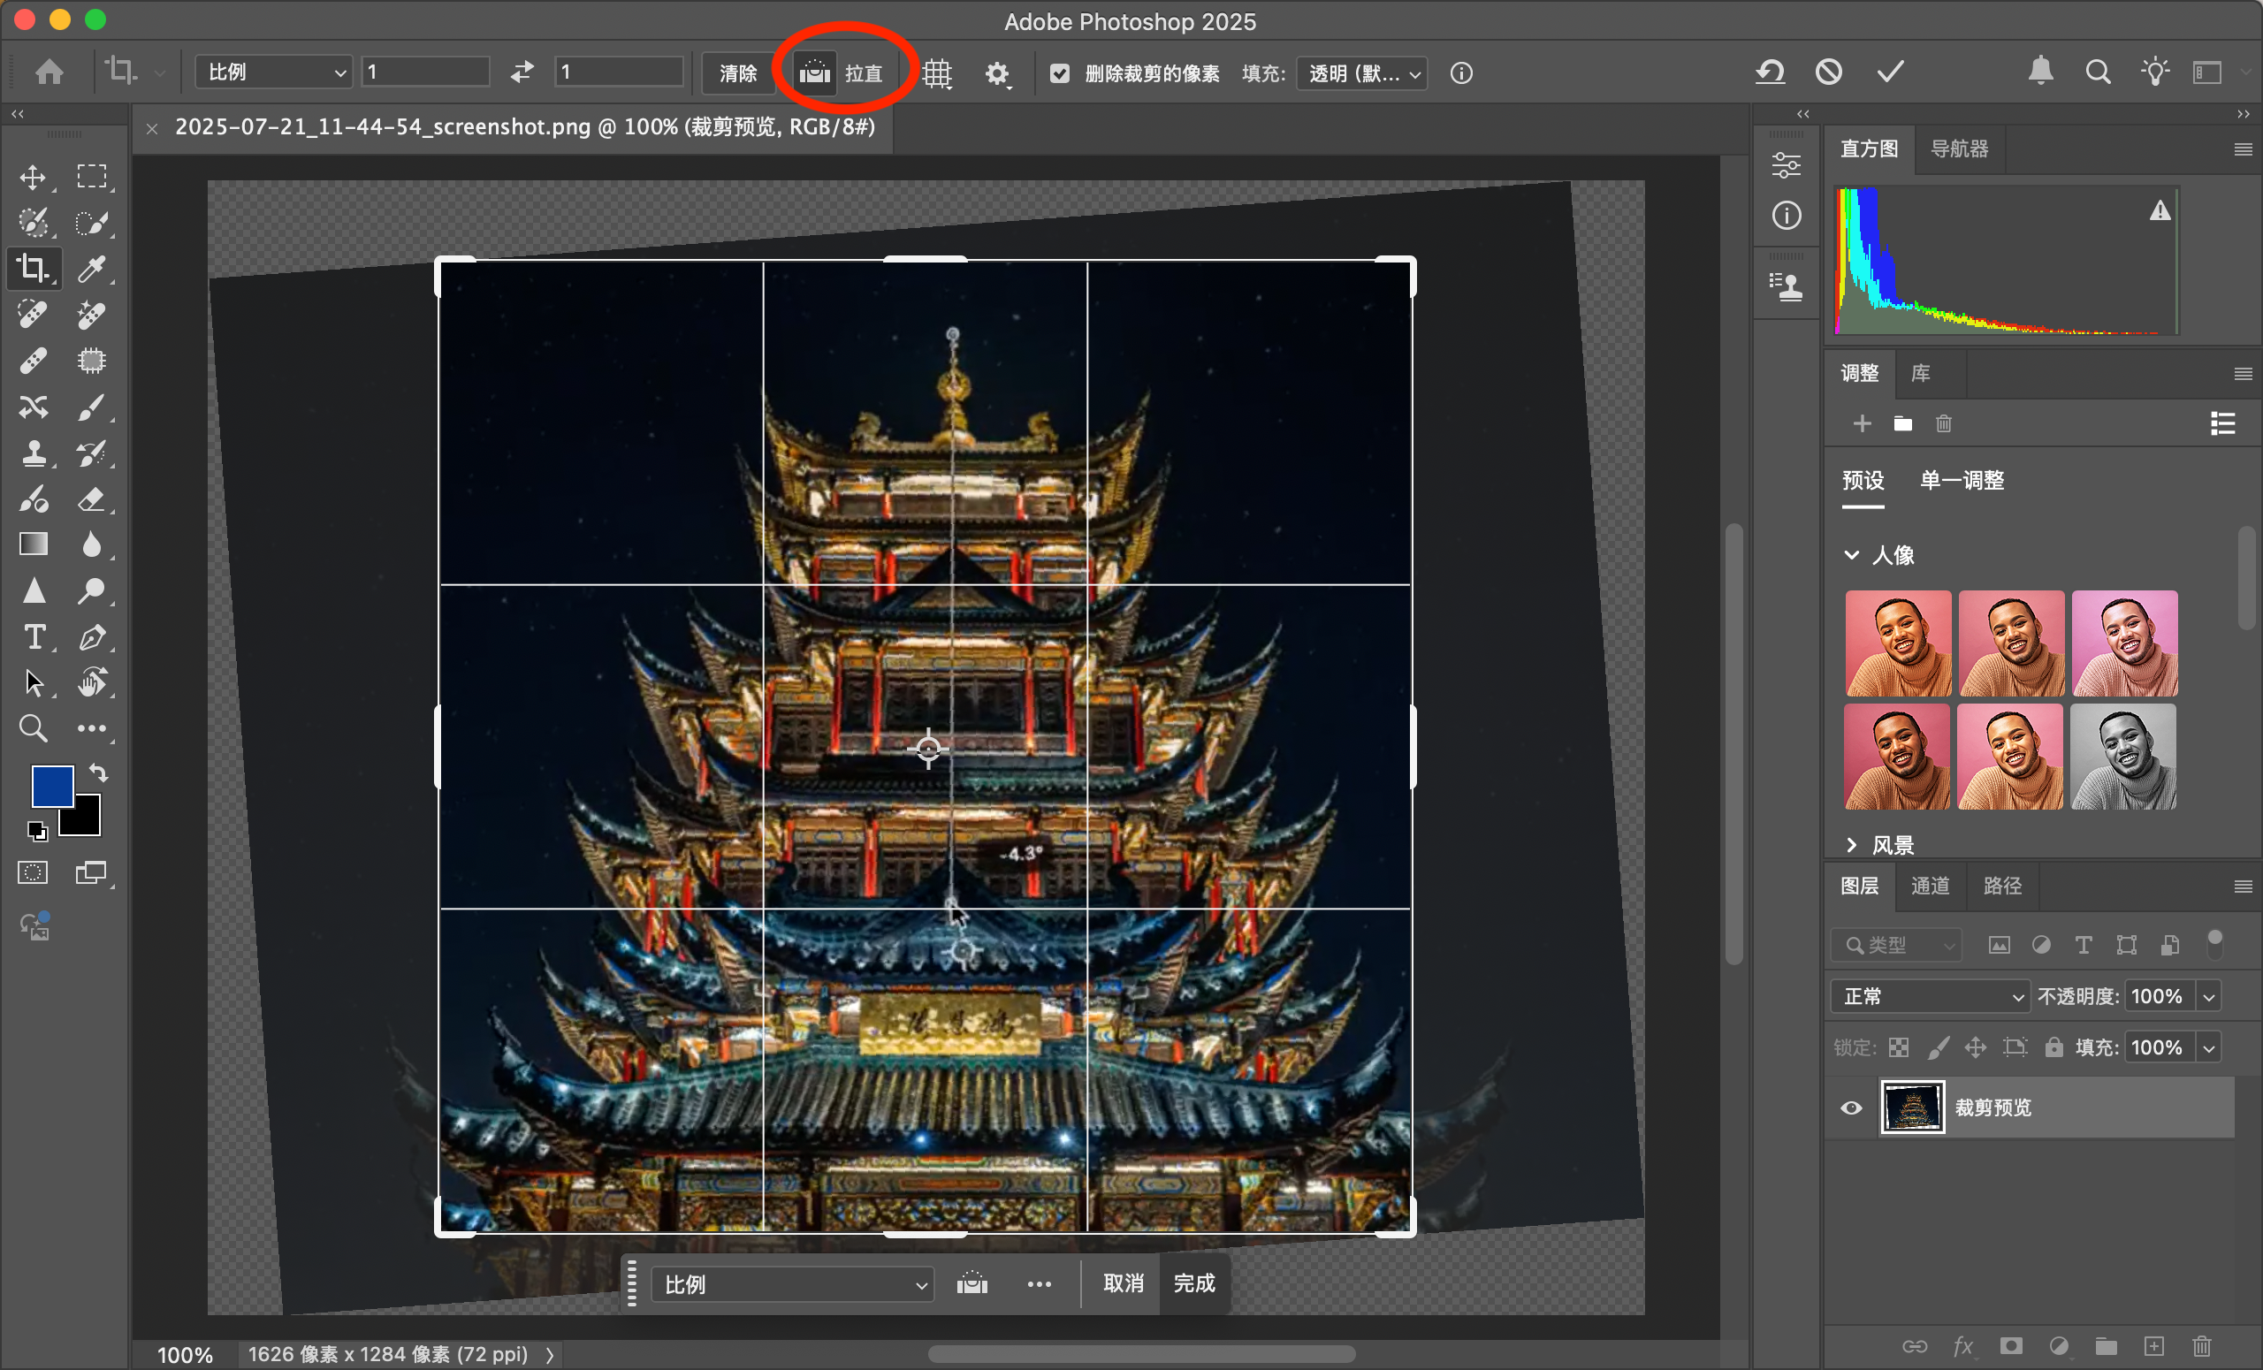Uncheck 删除裁剪的像素 checkbox
The width and height of the screenshot is (2263, 1370).
pos(1060,72)
